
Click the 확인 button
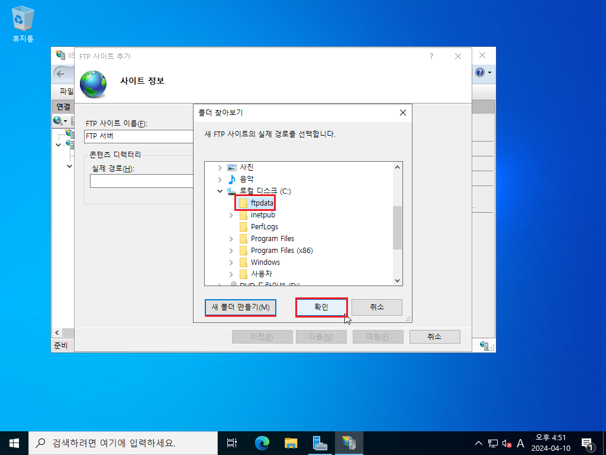pyautogui.click(x=321, y=307)
